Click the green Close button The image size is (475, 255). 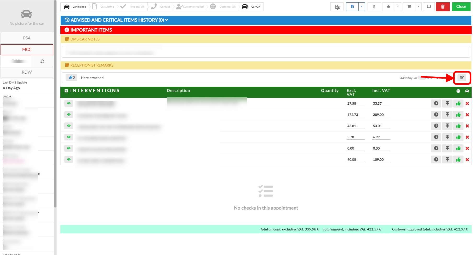(461, 7)
